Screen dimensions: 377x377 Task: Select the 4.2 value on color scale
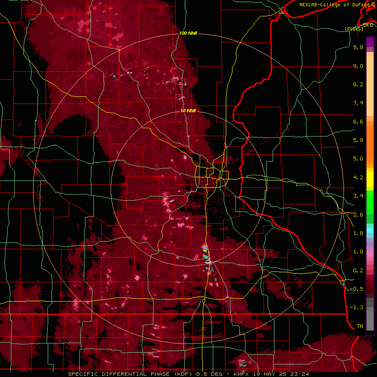pos(358,178)
